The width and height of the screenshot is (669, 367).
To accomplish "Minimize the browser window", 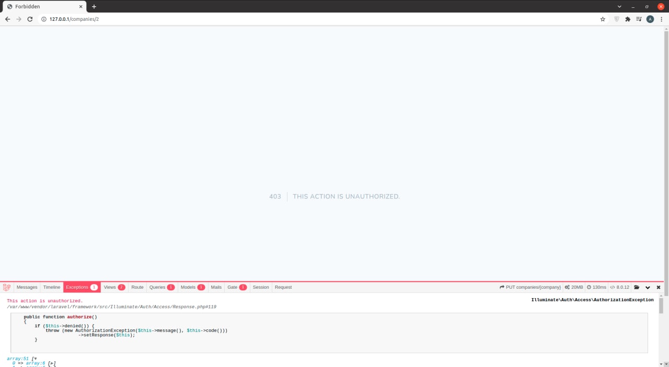I will (x=633, y=6).
